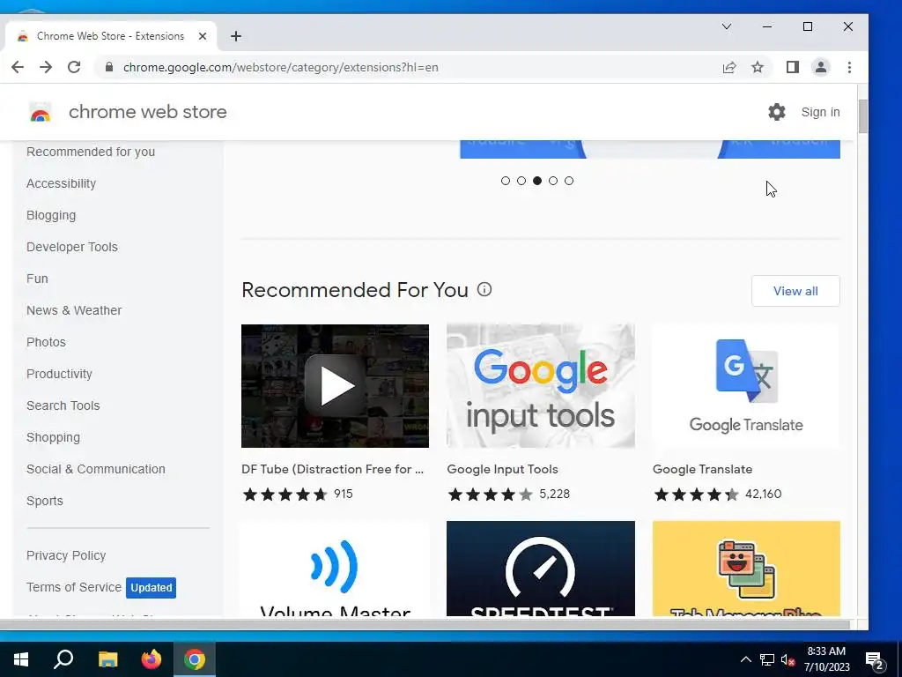Open the Search Tools category
The height and width of the screenshot is (677, 902).
pos(63,405)
